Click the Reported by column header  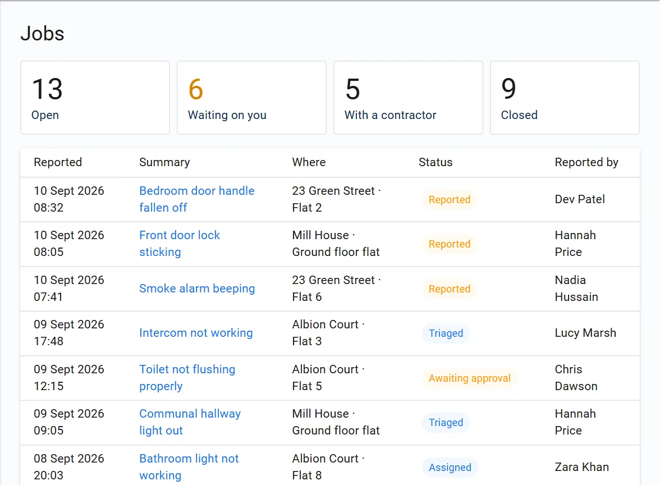pyautogui.click(x=586, y=162)
